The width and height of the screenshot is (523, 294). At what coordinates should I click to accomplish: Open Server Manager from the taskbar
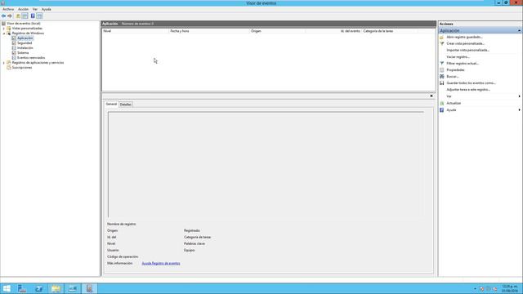pos(22,288)
